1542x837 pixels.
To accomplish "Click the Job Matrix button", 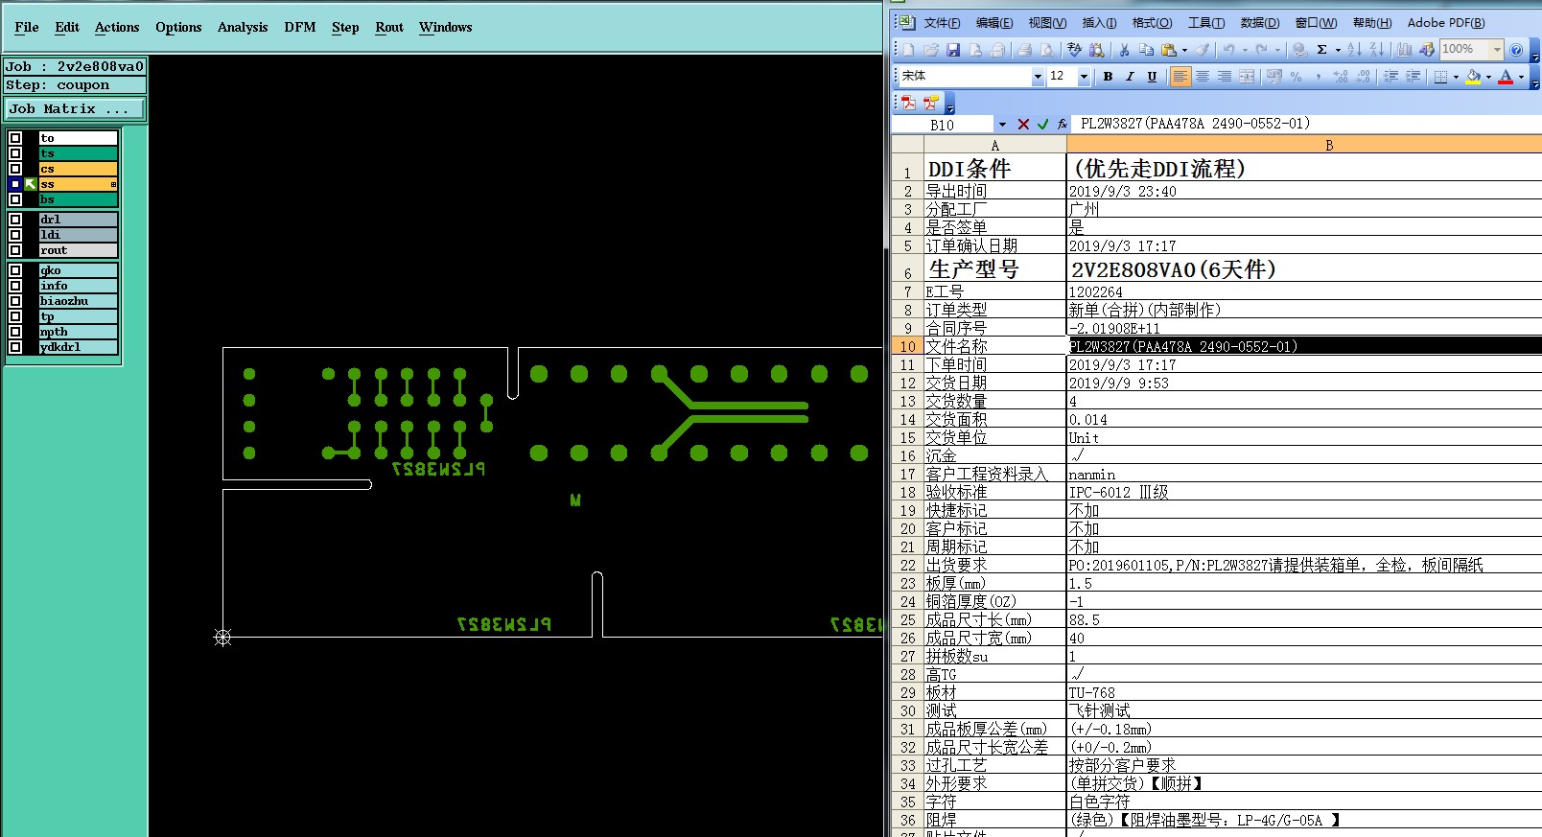I will [x=74, y=109].
